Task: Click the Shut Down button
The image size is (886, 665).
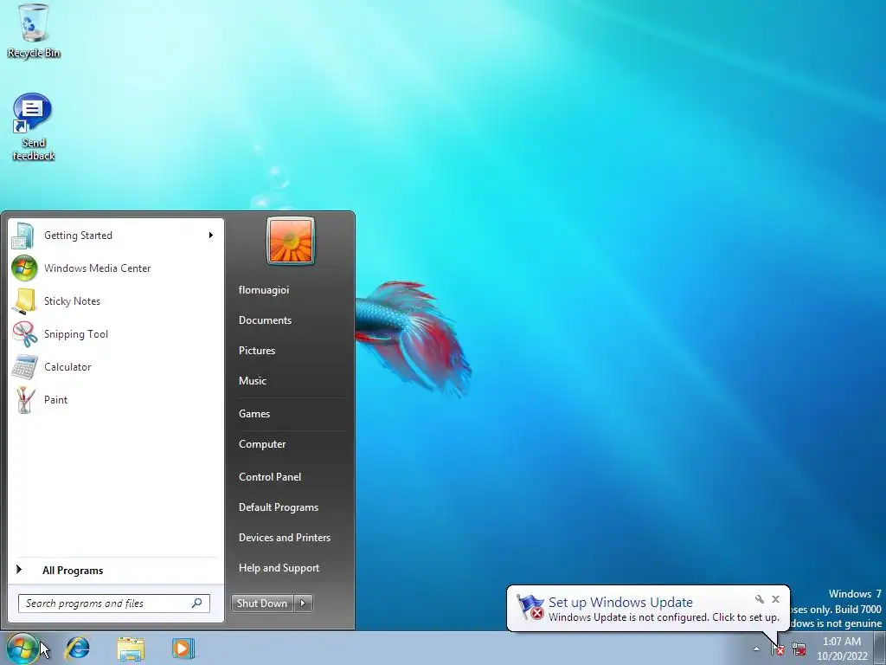Action: [x=263, y=604]
